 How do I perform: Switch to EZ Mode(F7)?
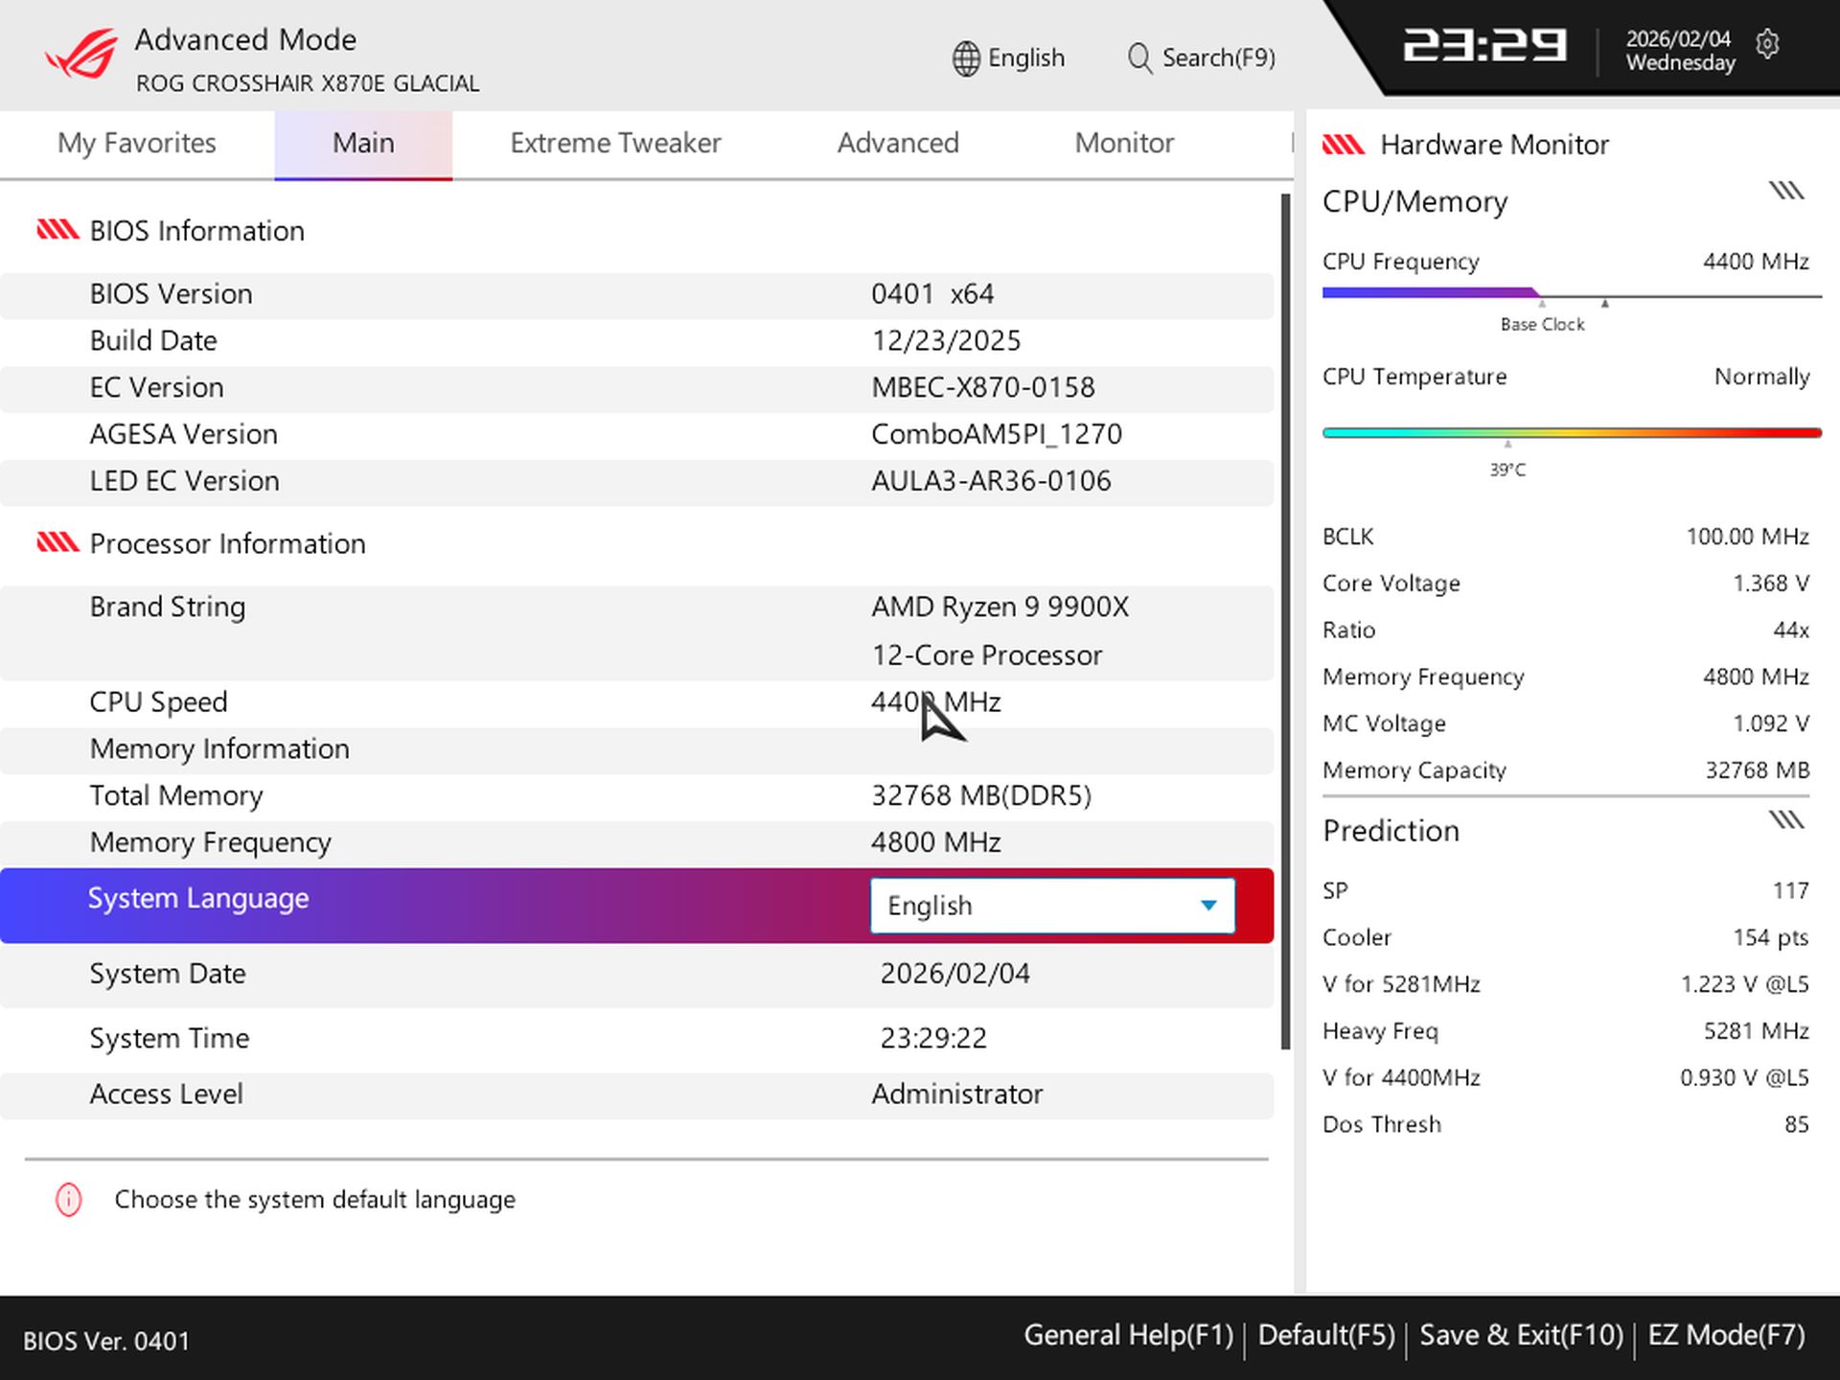1727,1334
